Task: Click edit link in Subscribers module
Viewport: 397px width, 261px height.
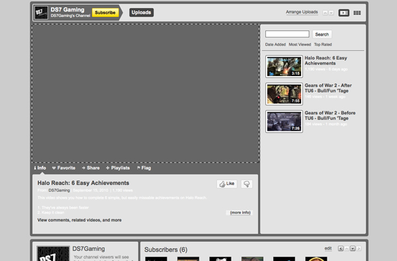Action: click(x=328, y=248)
